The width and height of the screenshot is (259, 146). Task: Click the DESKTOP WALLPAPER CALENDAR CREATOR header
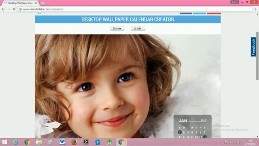point(128,19)
